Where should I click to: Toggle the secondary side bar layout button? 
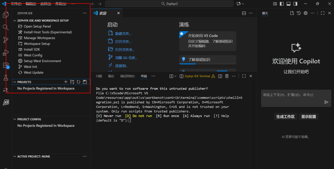(295, 4)
